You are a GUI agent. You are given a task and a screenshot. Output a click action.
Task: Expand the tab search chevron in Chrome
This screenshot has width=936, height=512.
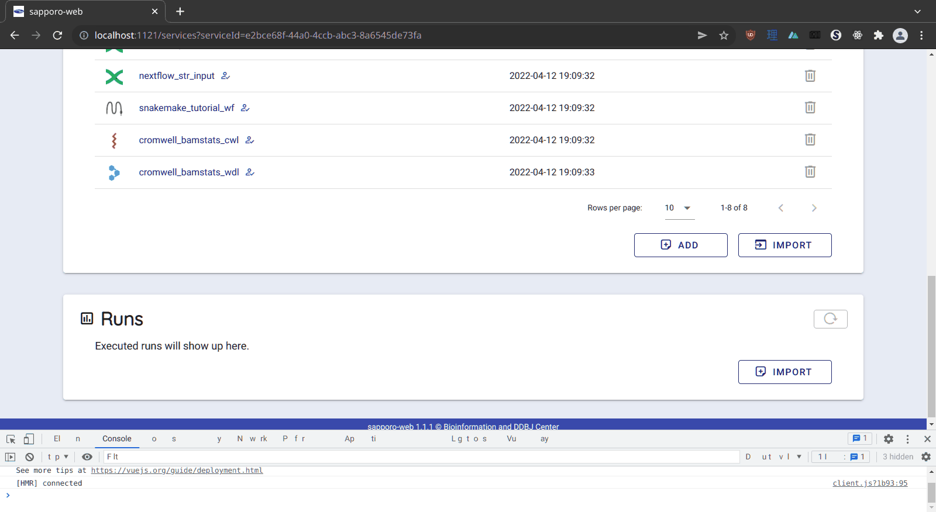(x=917, y=12)
